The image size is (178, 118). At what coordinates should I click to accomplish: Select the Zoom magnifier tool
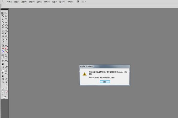pyautogui.click(x=6, y=82)
